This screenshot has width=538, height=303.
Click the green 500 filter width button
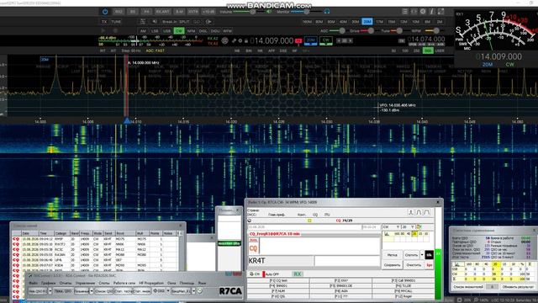428,50
